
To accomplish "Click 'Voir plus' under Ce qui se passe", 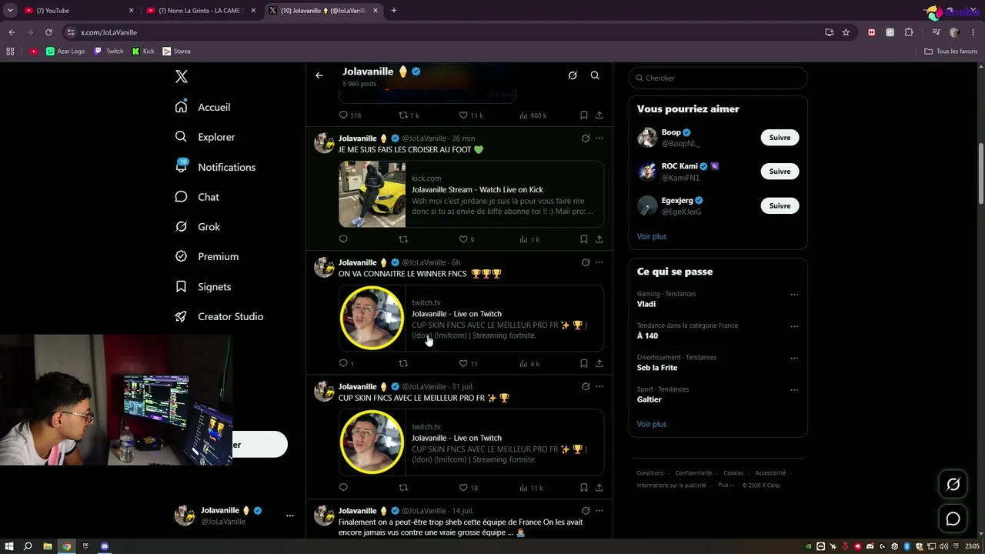I will (x=652, y=424).
